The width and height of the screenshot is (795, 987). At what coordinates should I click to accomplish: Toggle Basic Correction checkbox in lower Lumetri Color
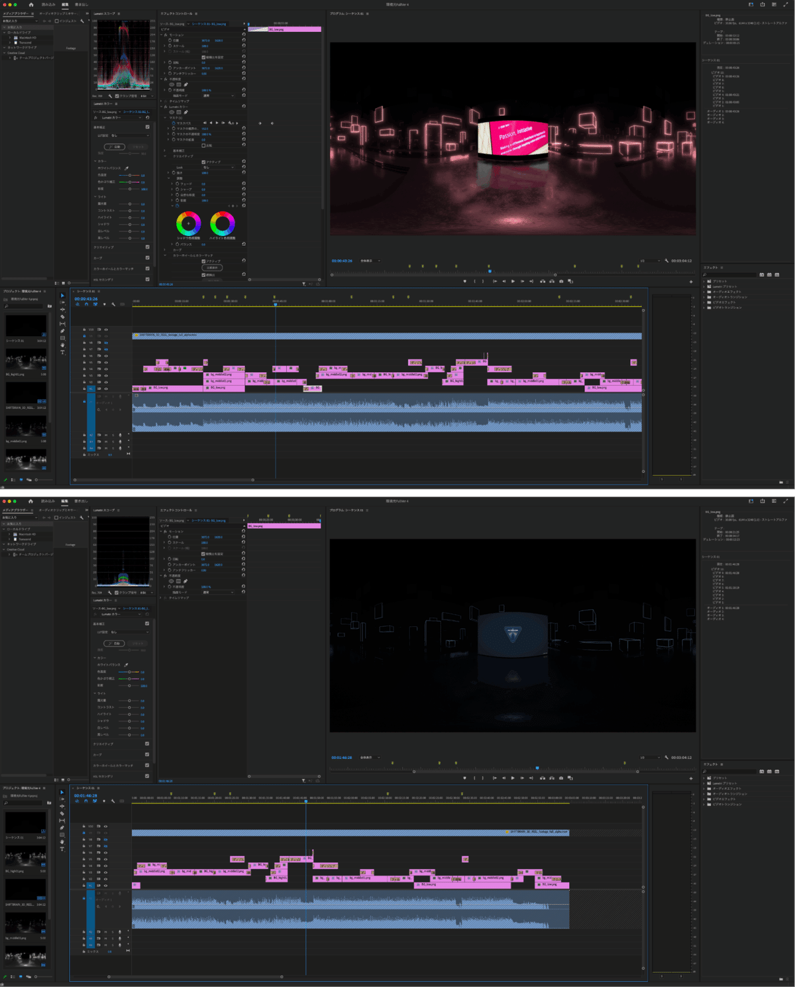pyautogui.click(x=147, y=624)
